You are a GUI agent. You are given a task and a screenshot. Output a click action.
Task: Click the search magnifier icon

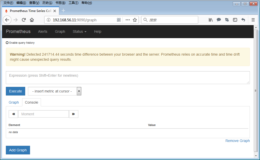click(146, 20)
